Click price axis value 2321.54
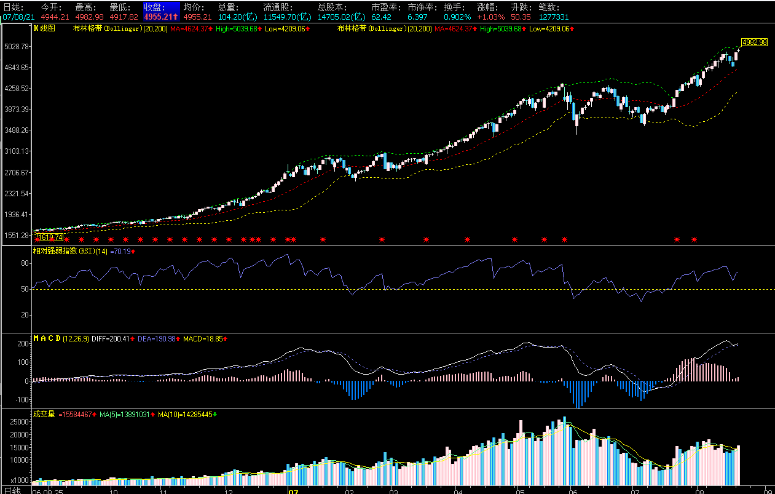This screenshot has width=775, height=494. click(x=17, y=193)
